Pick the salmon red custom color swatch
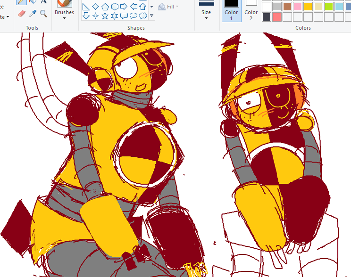 (x=277, y=17)
